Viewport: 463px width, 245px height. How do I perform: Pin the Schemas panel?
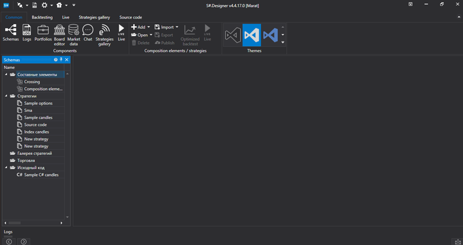click(61, 60)
